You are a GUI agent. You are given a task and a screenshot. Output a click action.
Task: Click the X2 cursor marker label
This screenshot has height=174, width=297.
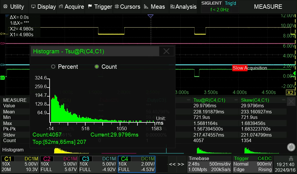coord(290,93)
